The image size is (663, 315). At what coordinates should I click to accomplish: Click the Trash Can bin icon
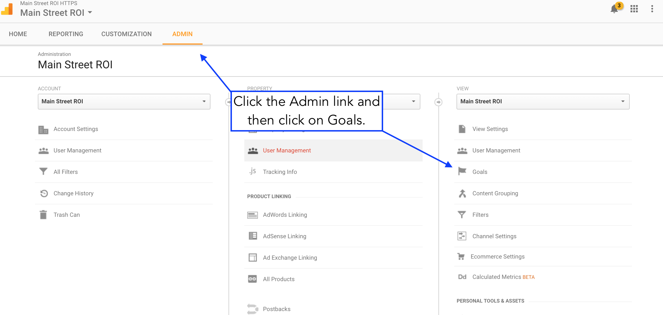point(43,215)
